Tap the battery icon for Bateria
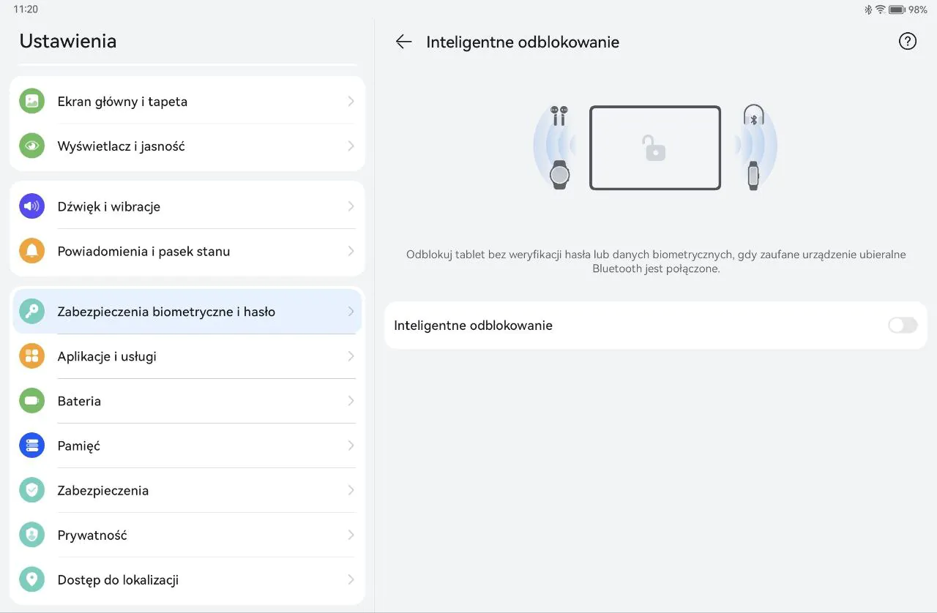Screen dimensions: 937x613 click(31, 401)
